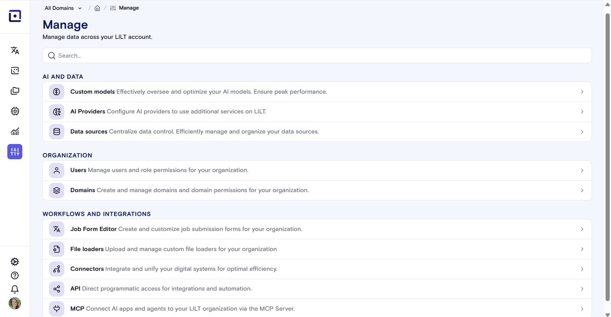This screenshot has width=611, height=317.
Task: Open the Data sources link
Action: click(317, 132)
